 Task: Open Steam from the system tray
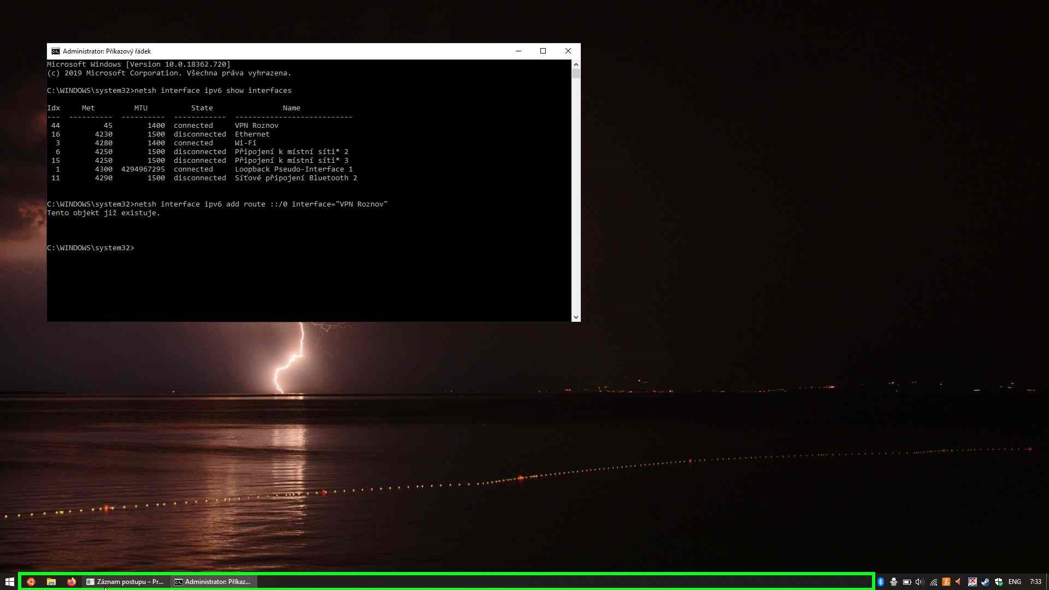[x=986, y=582]
